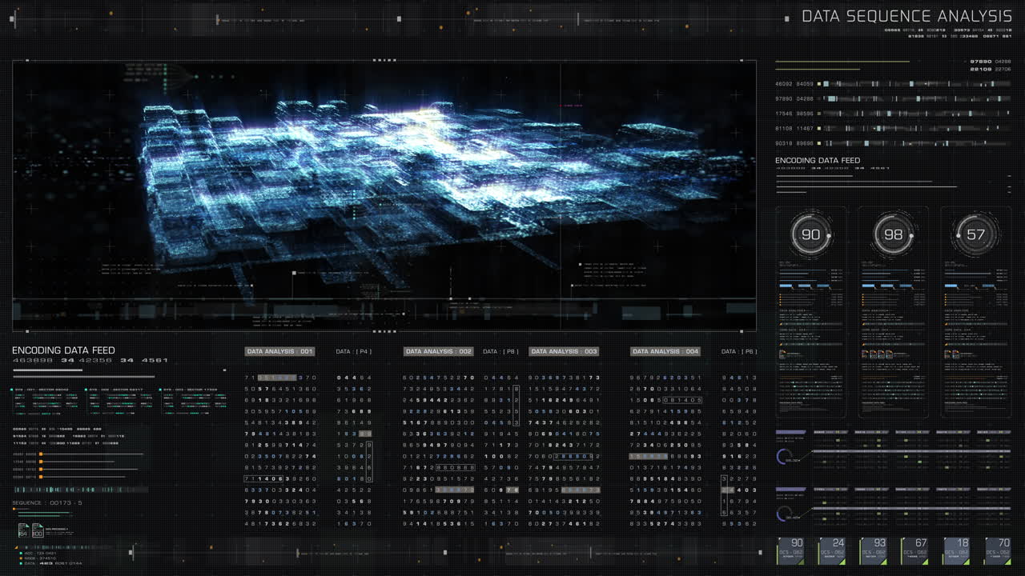Toggle the square marker beside 90318 89698
The width and height of the screenshot is (1025, 576).
(818, 143)
